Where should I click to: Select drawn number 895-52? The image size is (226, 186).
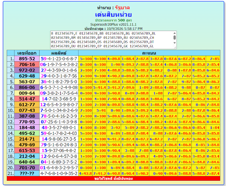pyautogui.click(x=27, y=58)
